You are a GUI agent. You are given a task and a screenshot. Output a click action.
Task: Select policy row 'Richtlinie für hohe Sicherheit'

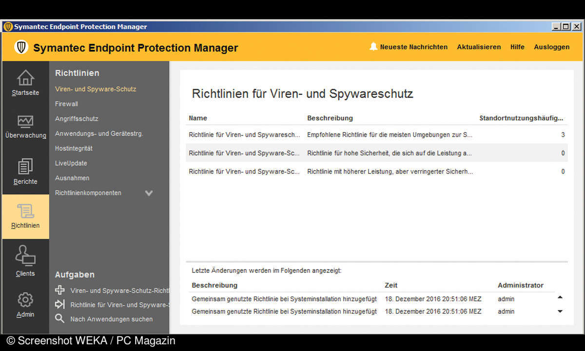[377, 153]
